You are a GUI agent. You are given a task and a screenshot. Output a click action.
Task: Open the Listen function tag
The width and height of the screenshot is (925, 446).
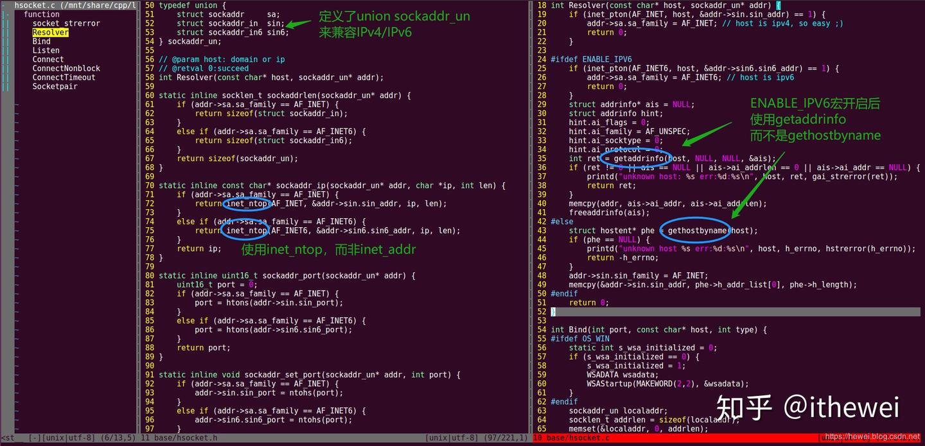coord(46,50)
